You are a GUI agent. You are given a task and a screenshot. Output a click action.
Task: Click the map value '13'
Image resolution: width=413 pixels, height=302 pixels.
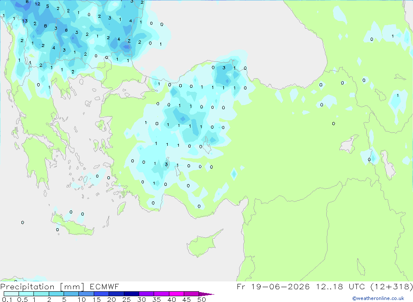point(25,21)
